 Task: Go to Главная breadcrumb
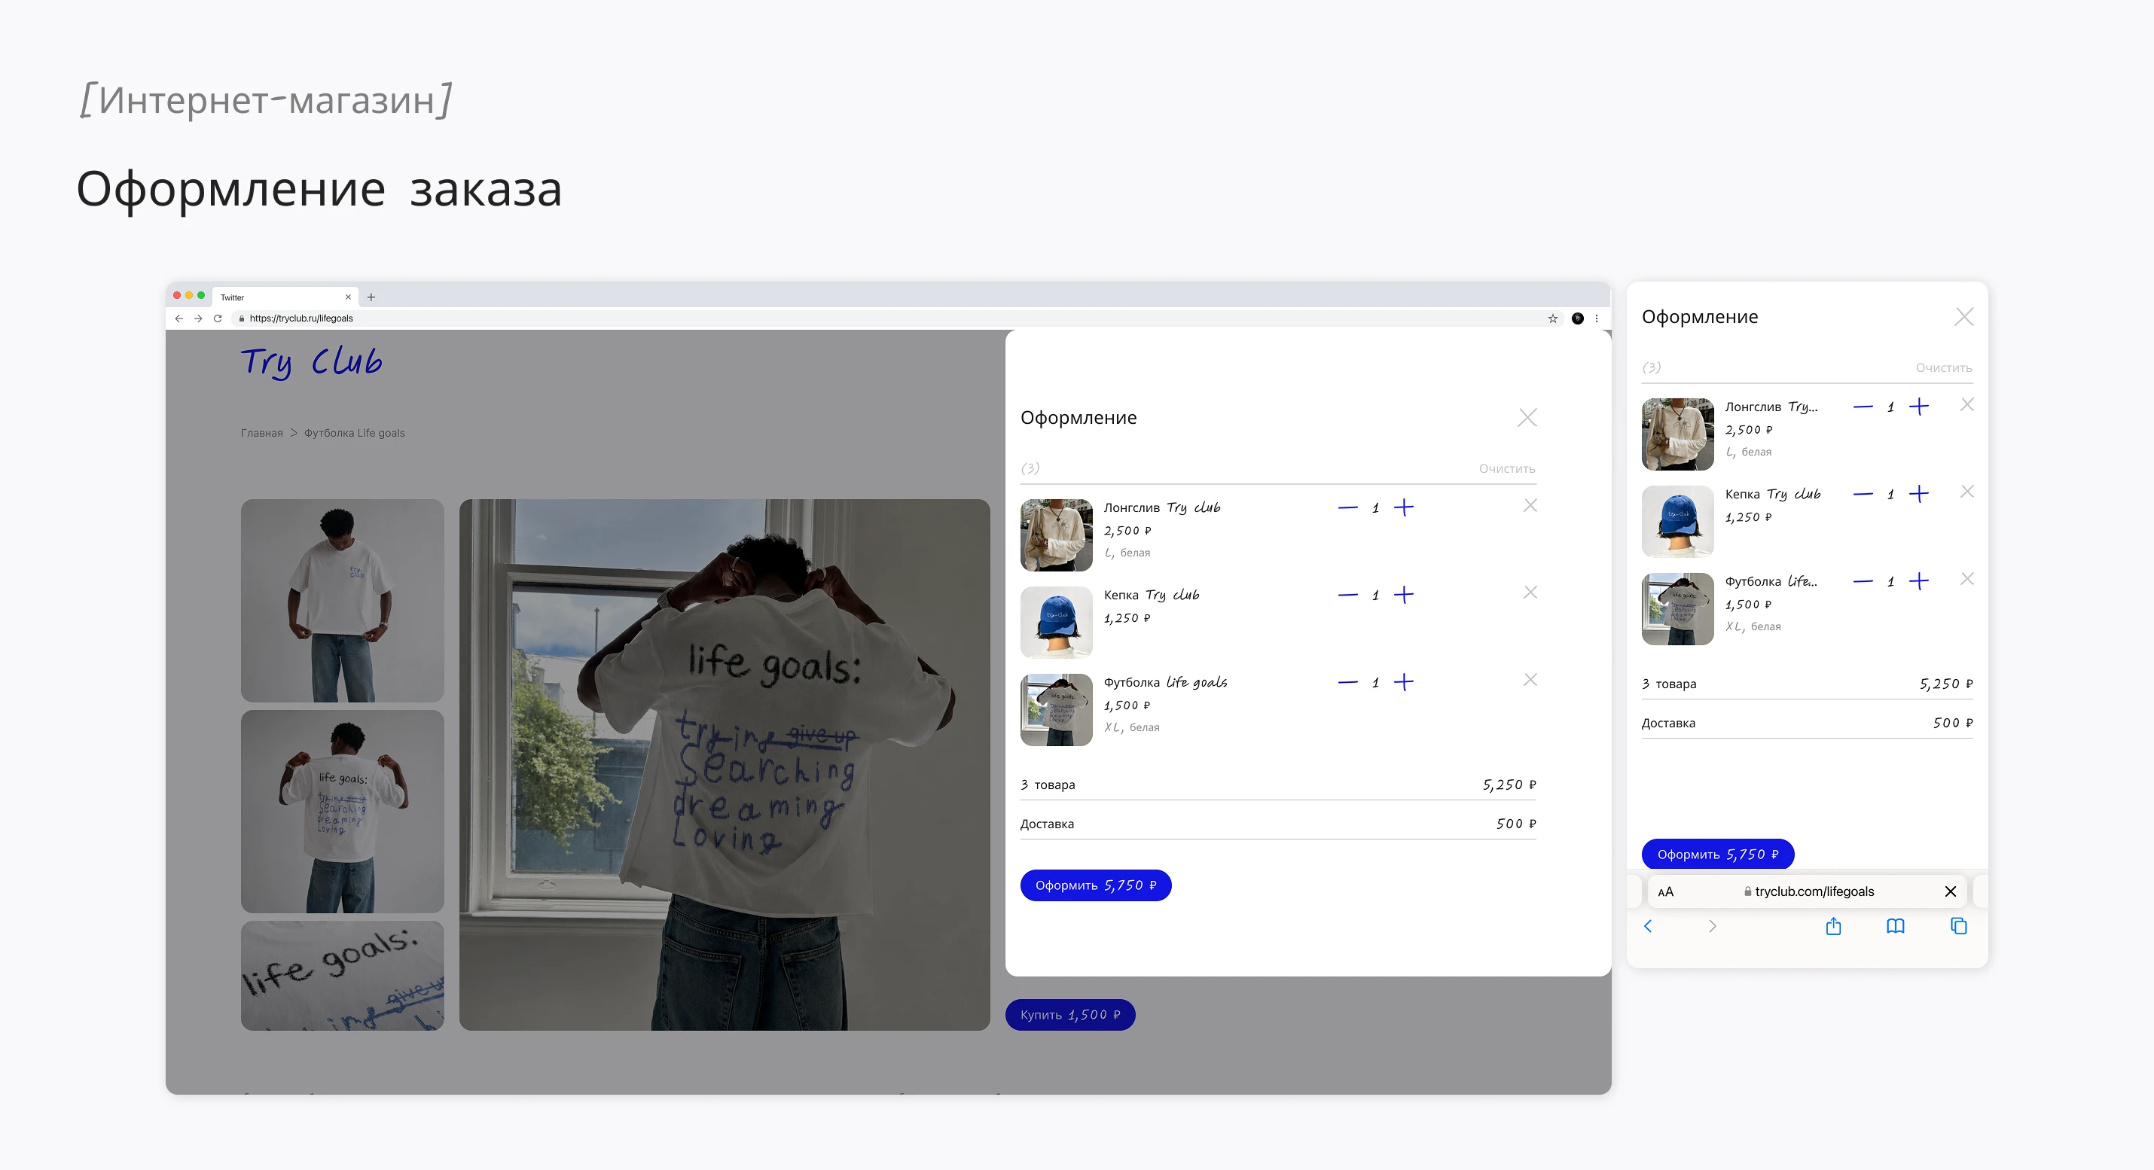262,433
